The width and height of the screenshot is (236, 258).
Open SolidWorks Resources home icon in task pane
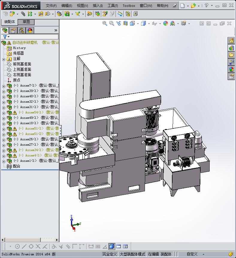[231, 41]
